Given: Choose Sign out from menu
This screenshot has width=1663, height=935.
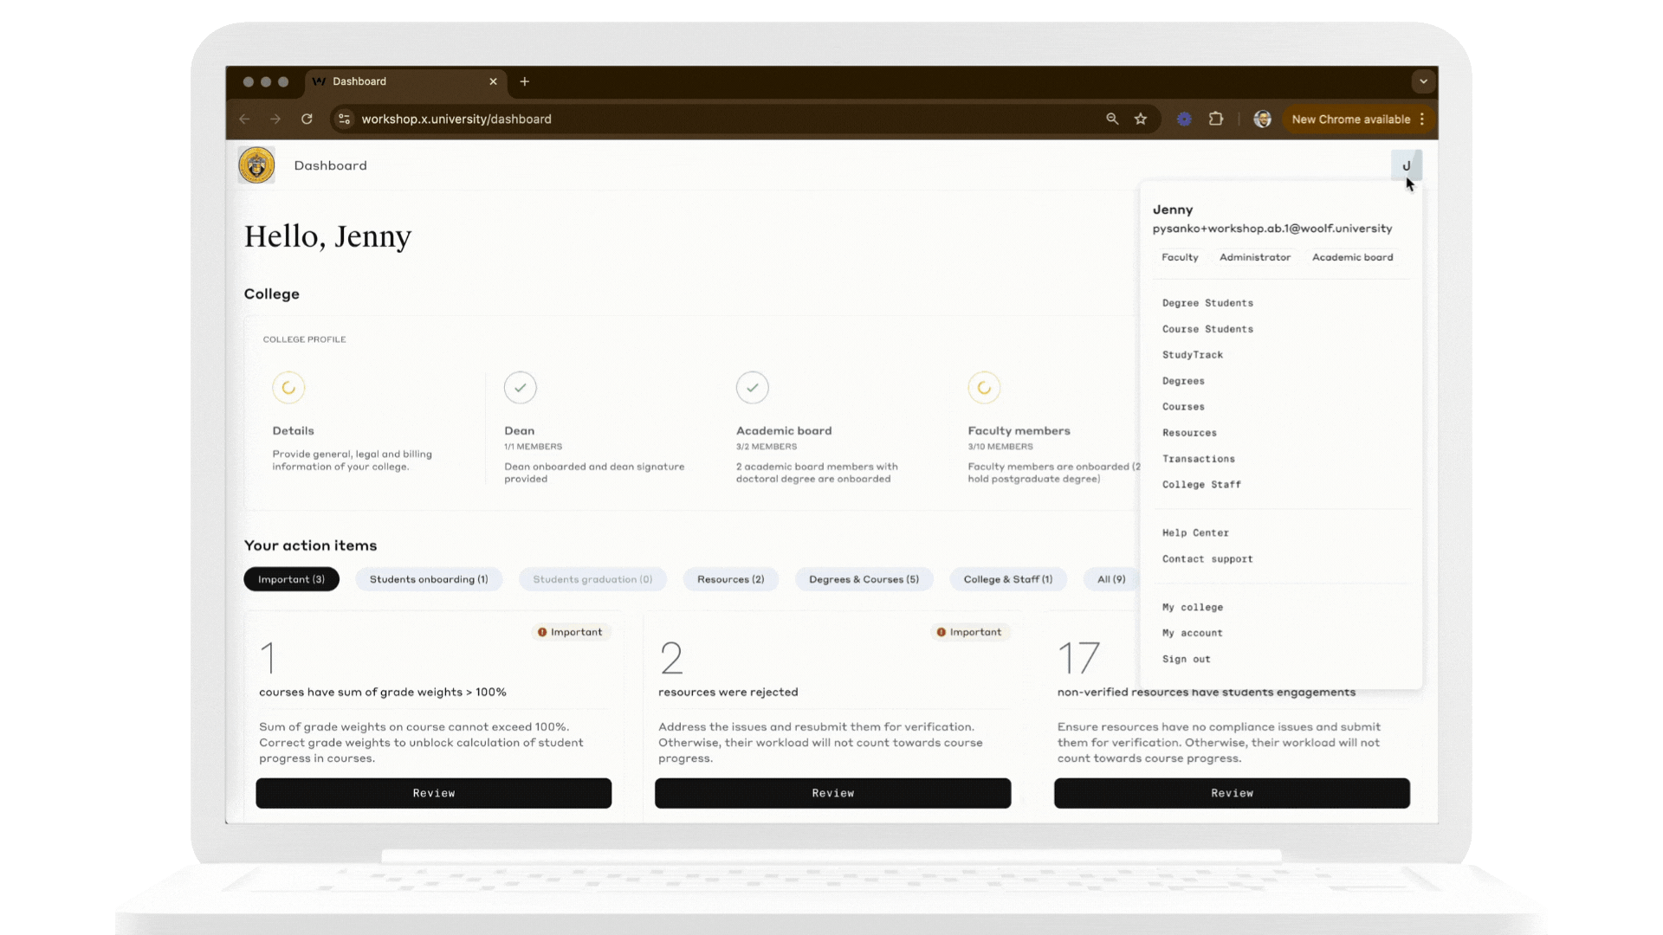Looking at the screenshot, I should tap(1186, 659).
